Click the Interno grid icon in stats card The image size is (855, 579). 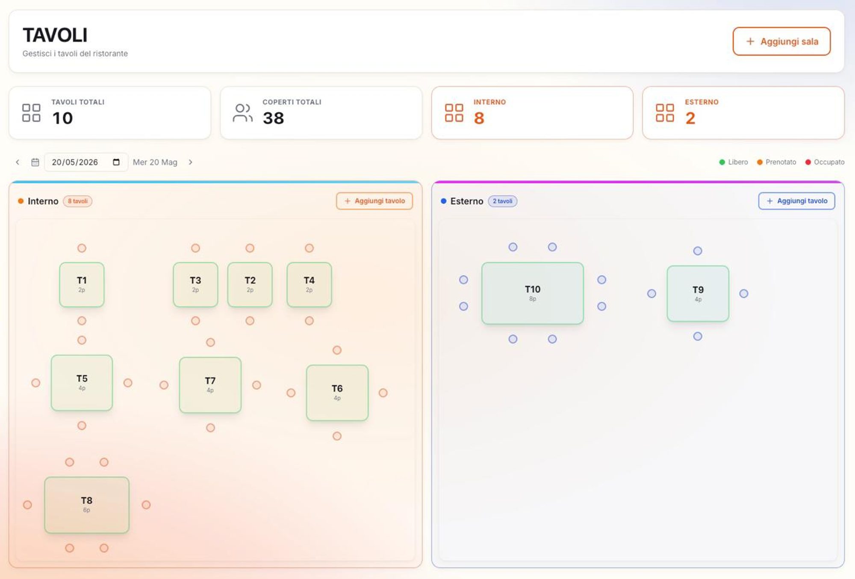tap(454, 113)
